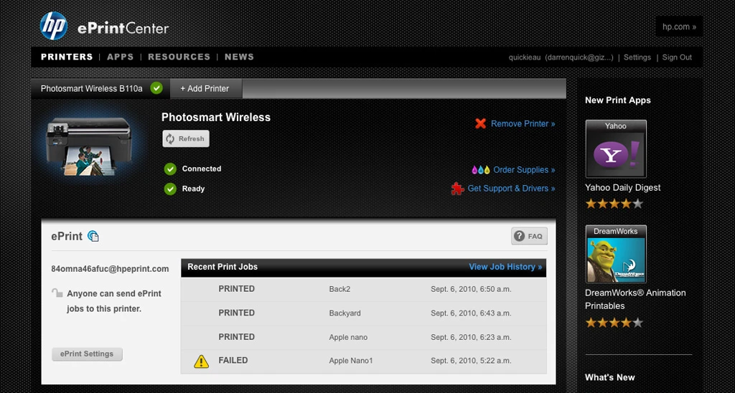The image size is (735, 393).
Task: Click the Remove Printer link
Action: click(x=523, y=123)
